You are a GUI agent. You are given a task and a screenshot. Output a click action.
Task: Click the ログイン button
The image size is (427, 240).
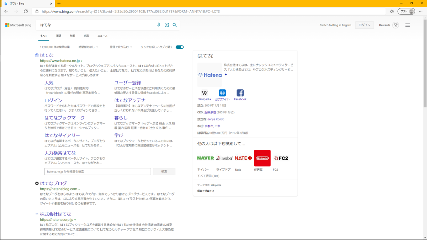[x=364, y=25]
